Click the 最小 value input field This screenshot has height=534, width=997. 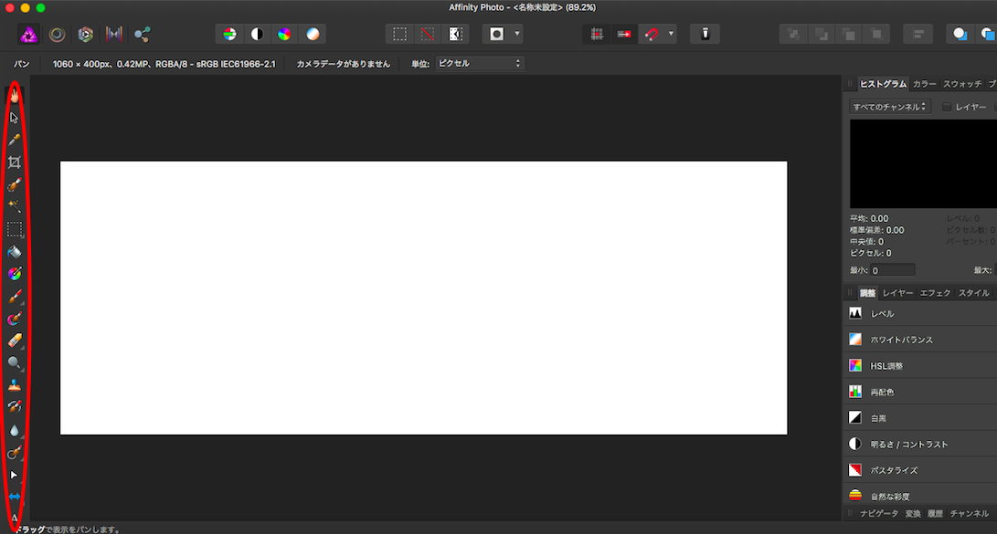click(892, 270)
